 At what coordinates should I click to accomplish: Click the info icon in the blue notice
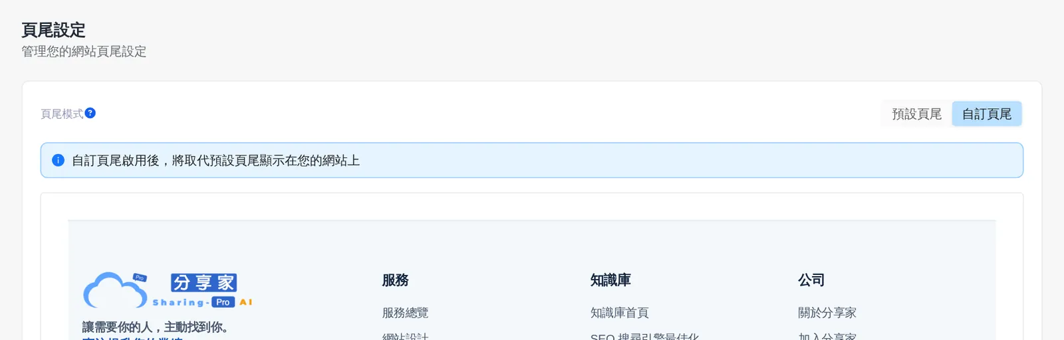(59, 160)
